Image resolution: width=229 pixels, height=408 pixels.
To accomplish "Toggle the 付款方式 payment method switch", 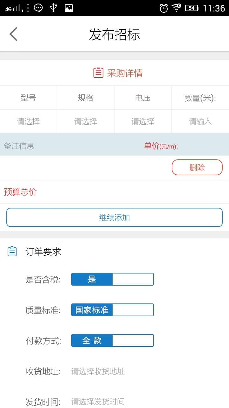I will [x=112, y=340].
